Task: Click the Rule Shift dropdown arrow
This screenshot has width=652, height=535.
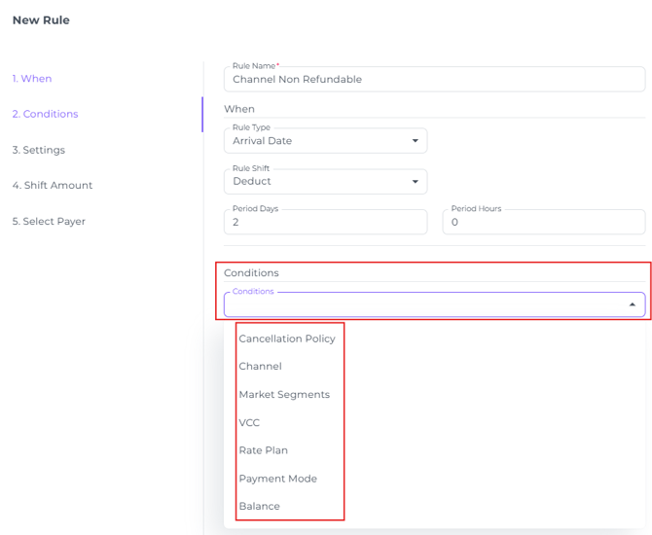Action: point(416,182)
